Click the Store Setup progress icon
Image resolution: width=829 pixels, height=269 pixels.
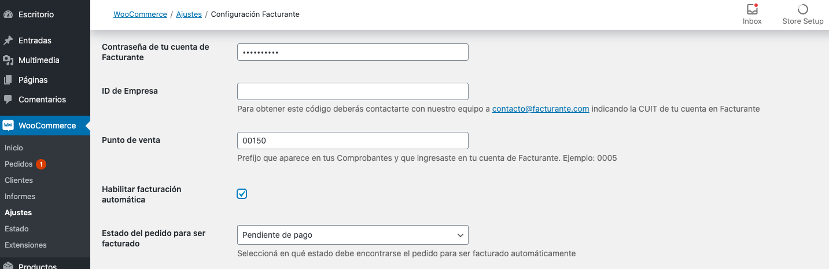[802, 9]
